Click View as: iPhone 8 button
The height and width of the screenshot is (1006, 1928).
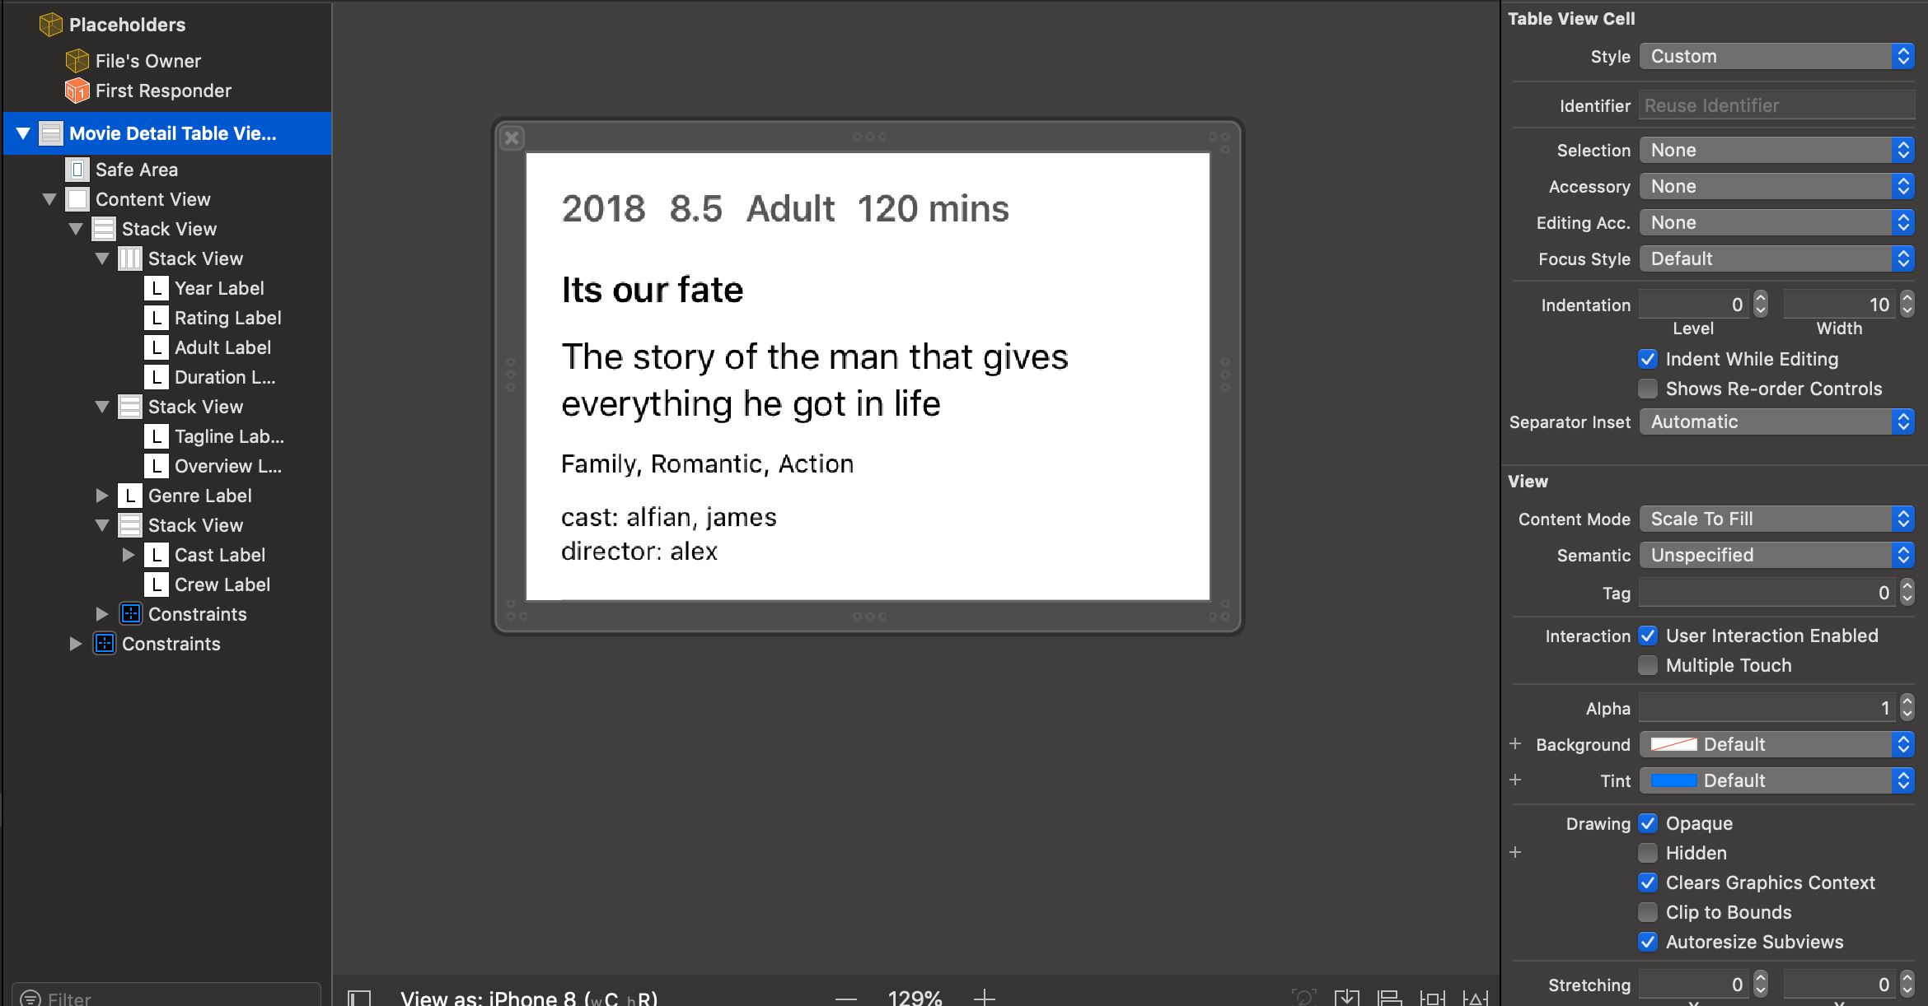[527, 997]
